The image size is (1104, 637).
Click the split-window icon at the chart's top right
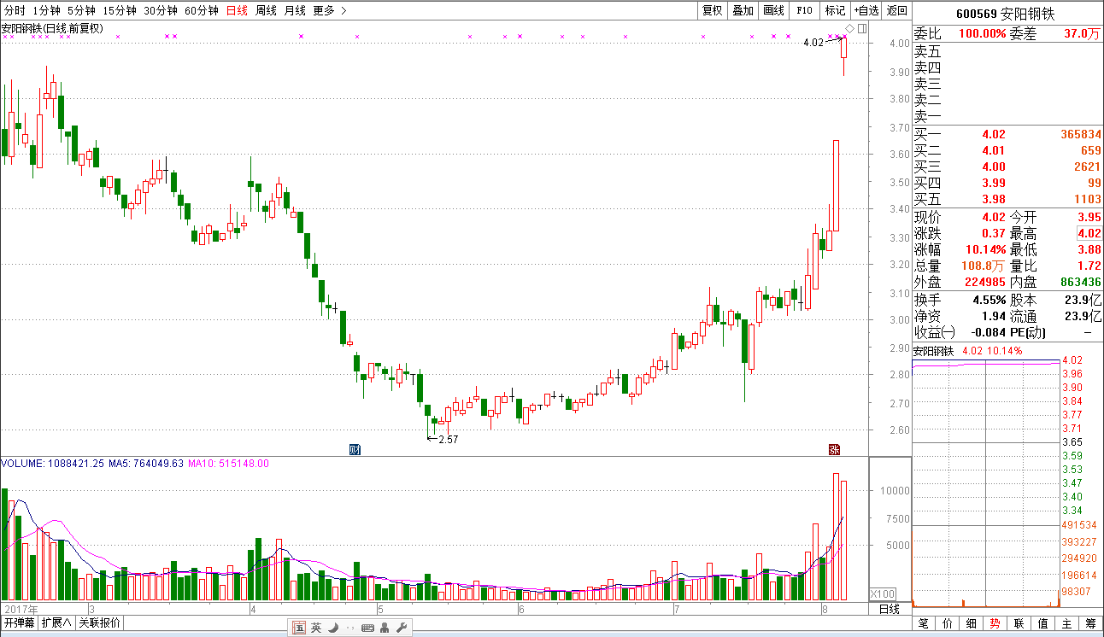tap(862, 28)
